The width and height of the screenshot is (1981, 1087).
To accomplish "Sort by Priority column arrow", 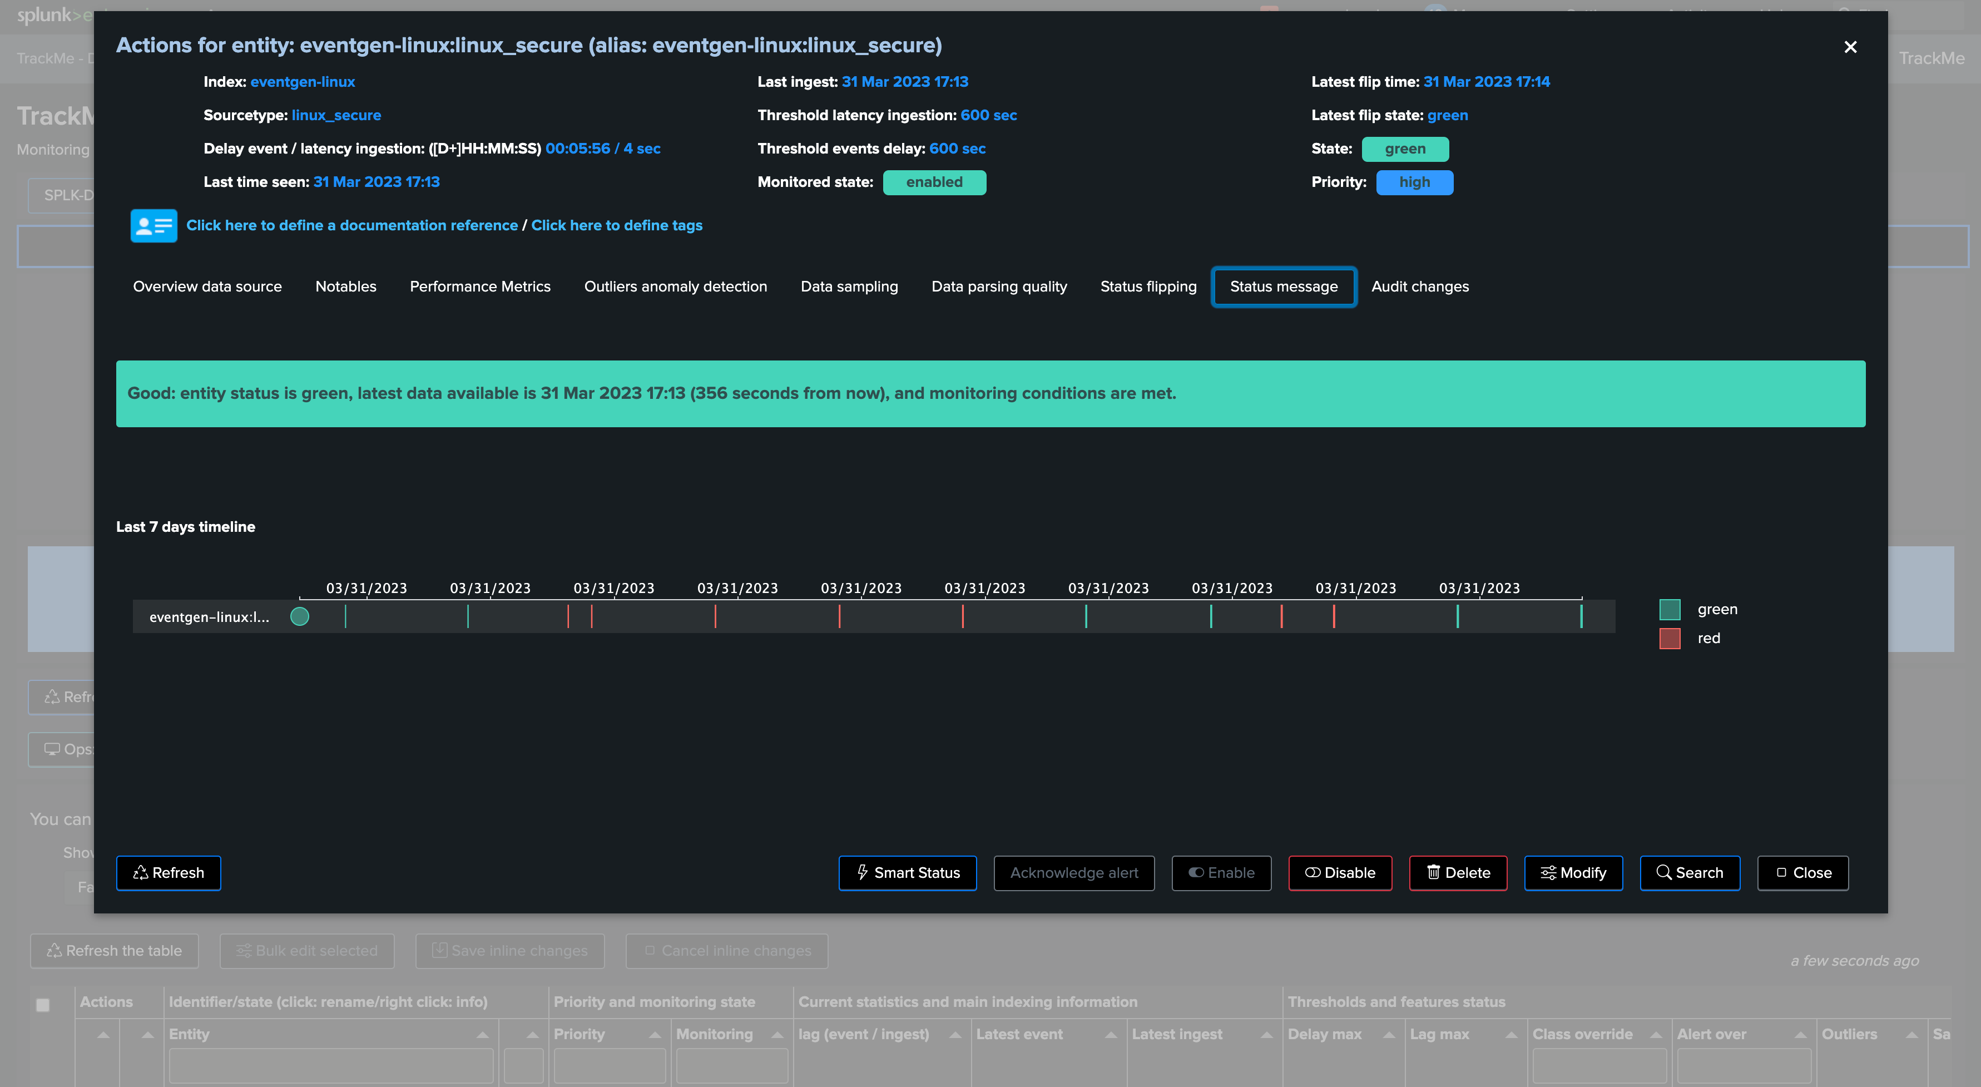I will click(655, 1035).
